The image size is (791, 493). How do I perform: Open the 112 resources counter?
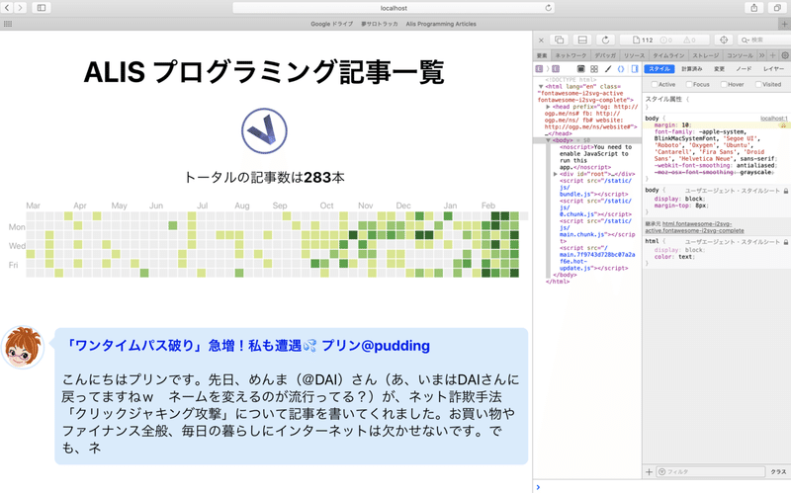point(643,40)
